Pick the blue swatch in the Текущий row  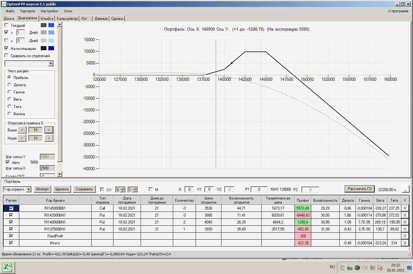[x=51, y=25]
